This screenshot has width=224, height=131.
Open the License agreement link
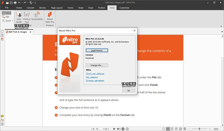[x=95, y=80]
